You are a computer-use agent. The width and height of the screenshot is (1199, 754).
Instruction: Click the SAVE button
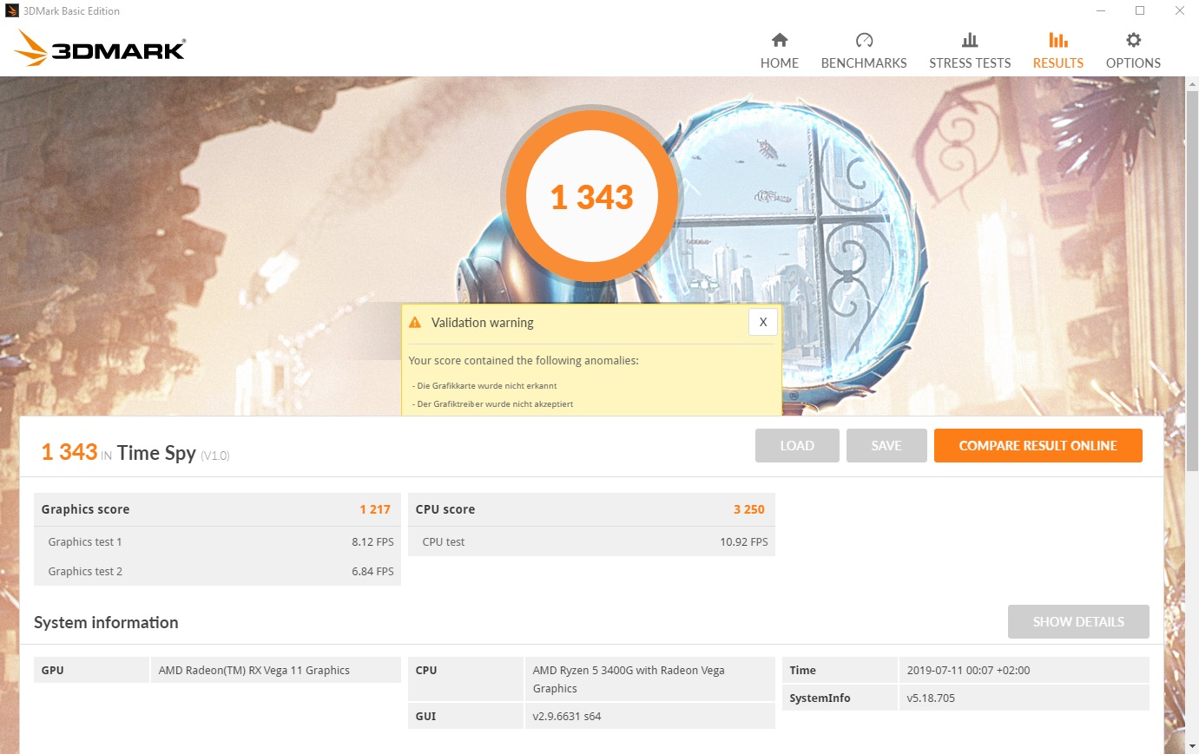(886, 446)
